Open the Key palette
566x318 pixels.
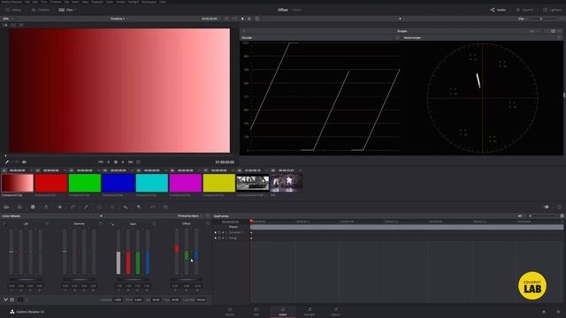coord(139,208)
